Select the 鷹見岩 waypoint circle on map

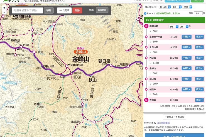[15, 55]
